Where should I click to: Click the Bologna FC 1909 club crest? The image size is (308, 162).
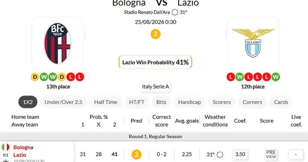(57, 43)
